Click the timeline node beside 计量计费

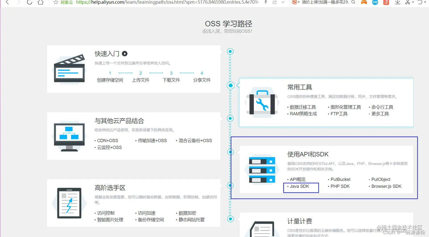click(230, 219)
